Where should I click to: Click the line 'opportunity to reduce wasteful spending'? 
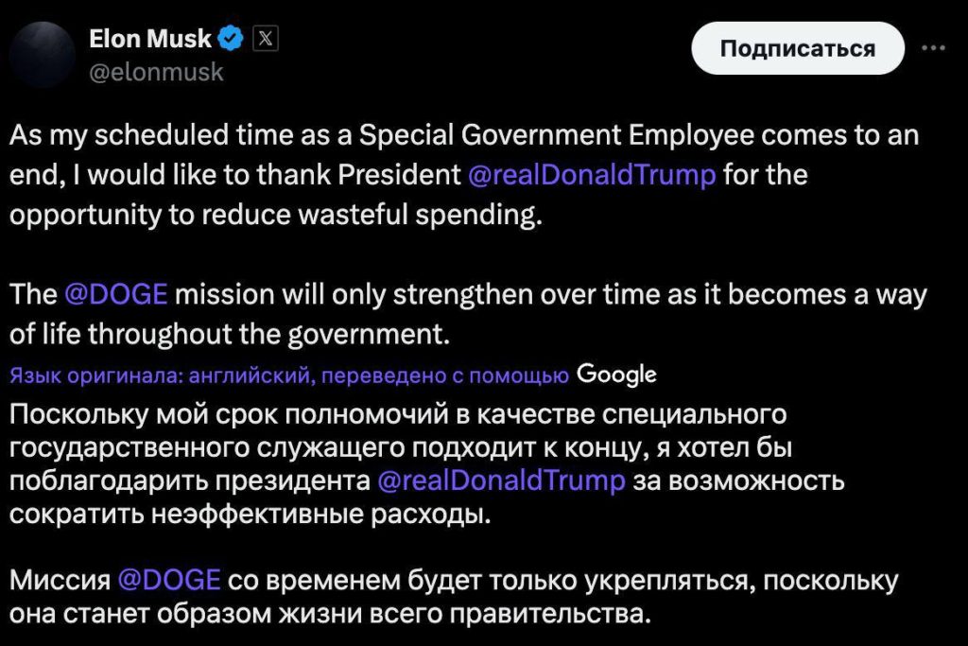pyautogui.click(x=277, y=215)
